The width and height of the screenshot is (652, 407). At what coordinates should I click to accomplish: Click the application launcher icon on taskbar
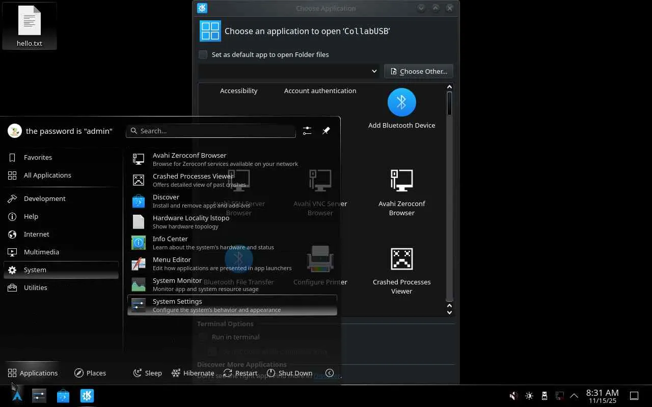pos(17,396)
